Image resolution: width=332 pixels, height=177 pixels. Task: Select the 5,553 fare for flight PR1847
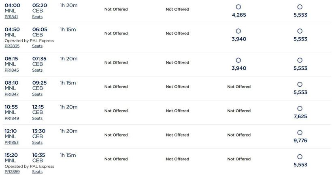300,85
